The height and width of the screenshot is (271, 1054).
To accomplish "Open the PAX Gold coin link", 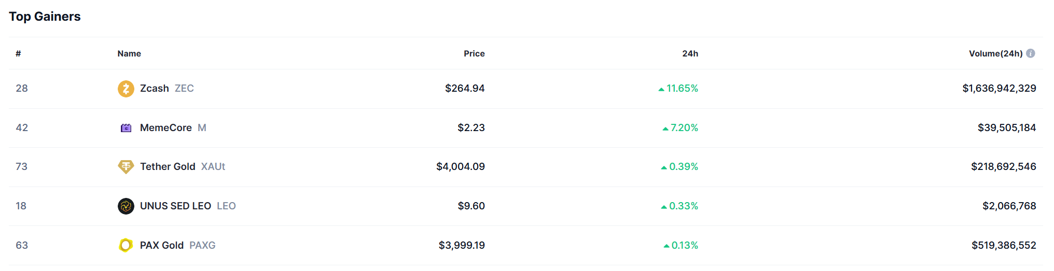I will 162,246.
